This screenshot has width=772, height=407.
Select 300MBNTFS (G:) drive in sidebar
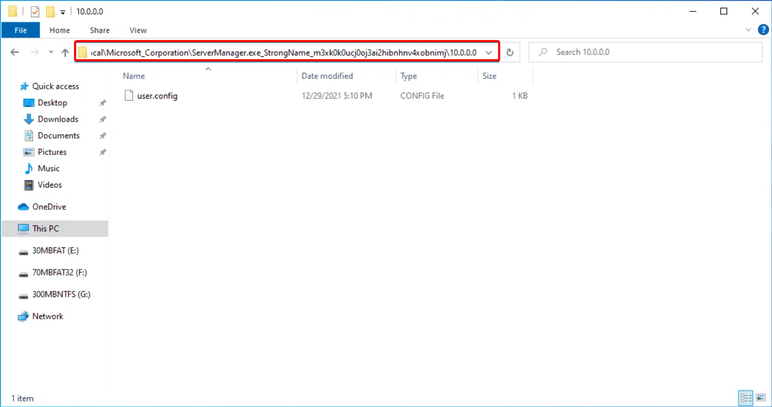pos(61,294)
